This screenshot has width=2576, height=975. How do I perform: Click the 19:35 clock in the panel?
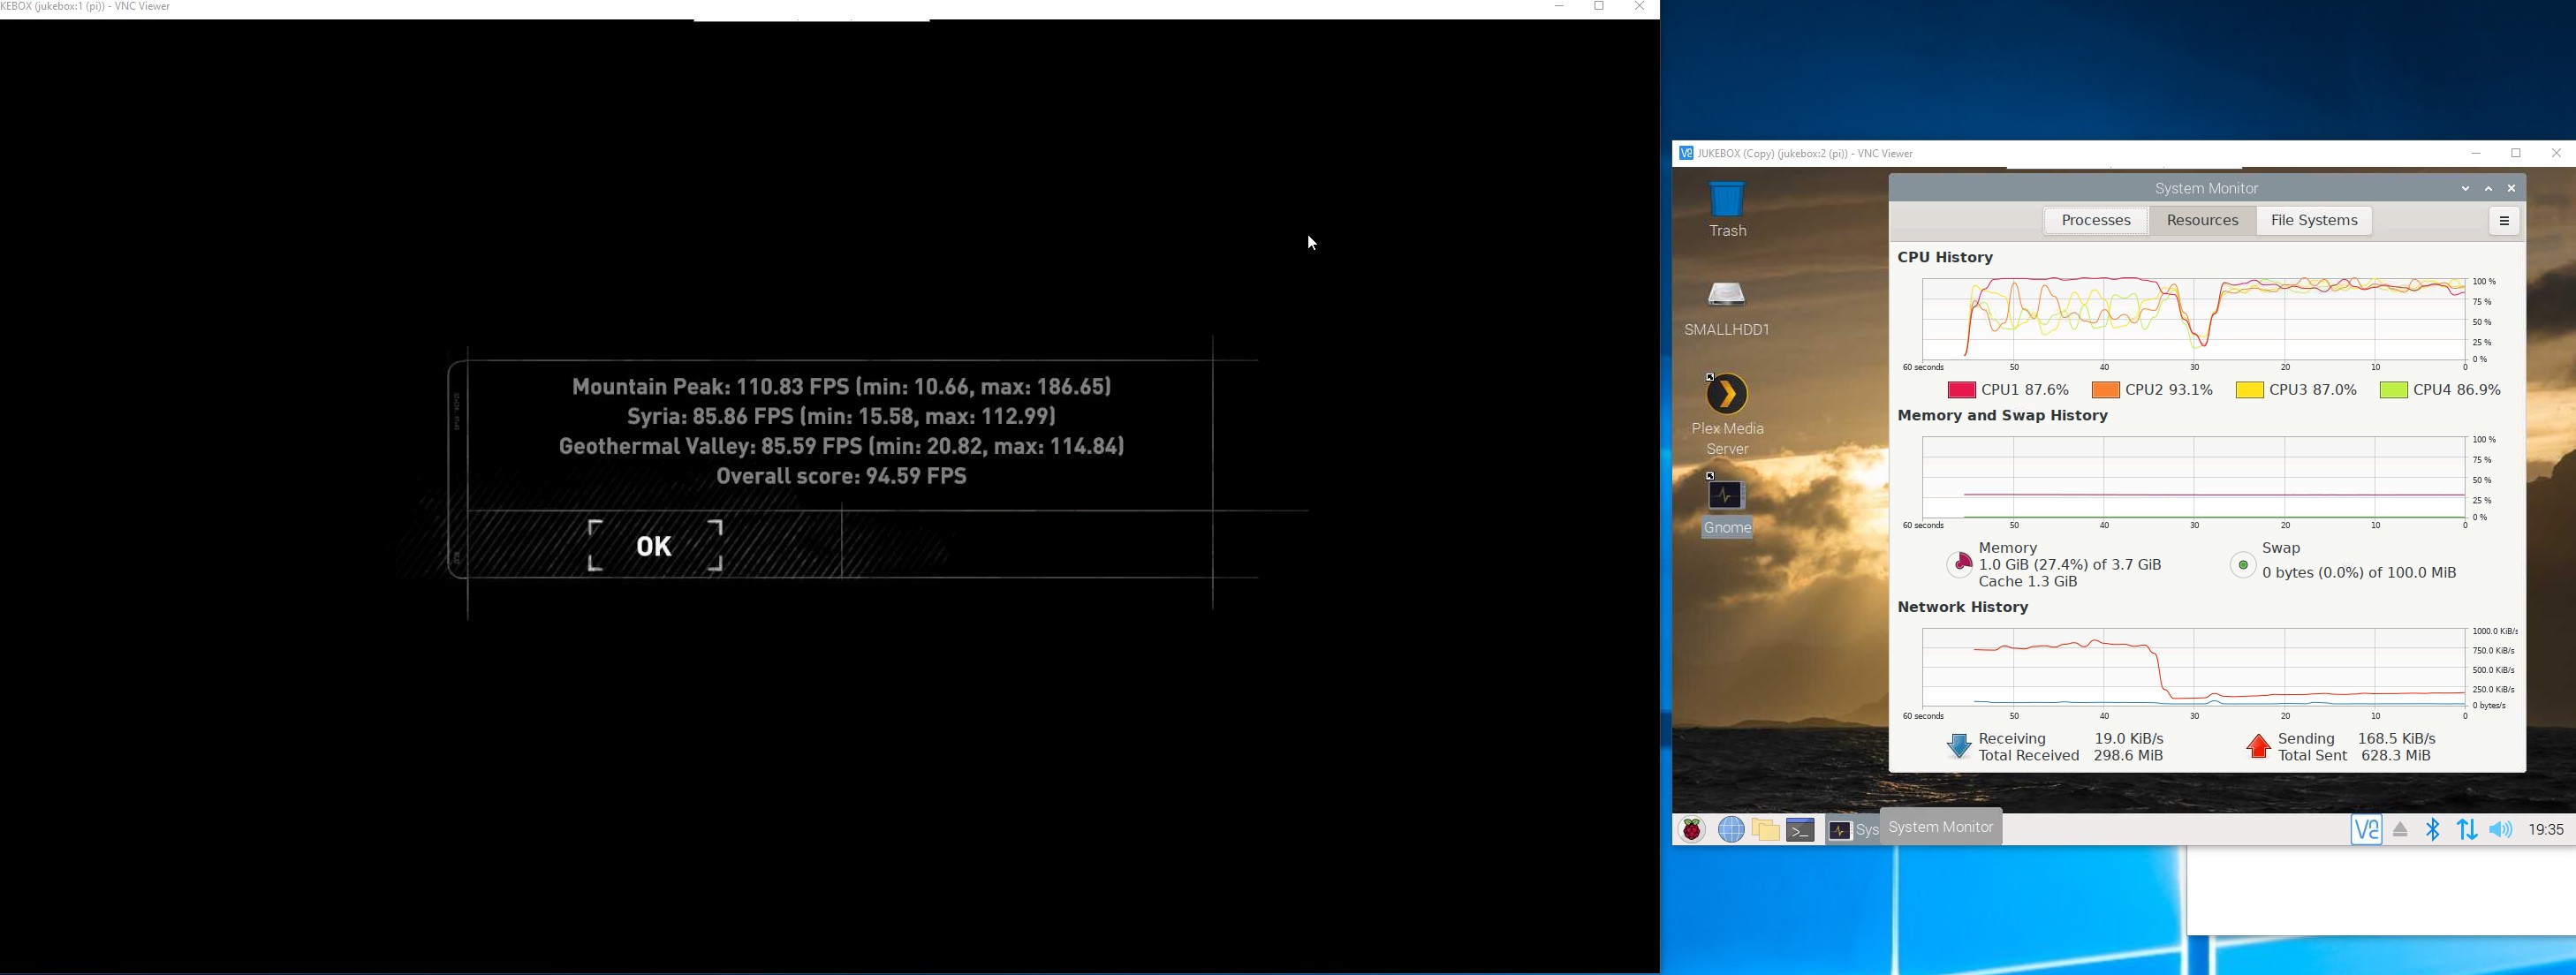pos(2546,830)
